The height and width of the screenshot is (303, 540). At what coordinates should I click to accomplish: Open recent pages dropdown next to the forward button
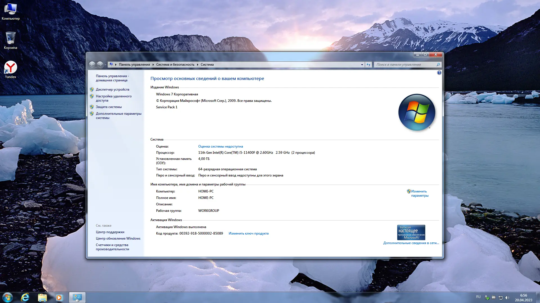click(x=105, y=65)
